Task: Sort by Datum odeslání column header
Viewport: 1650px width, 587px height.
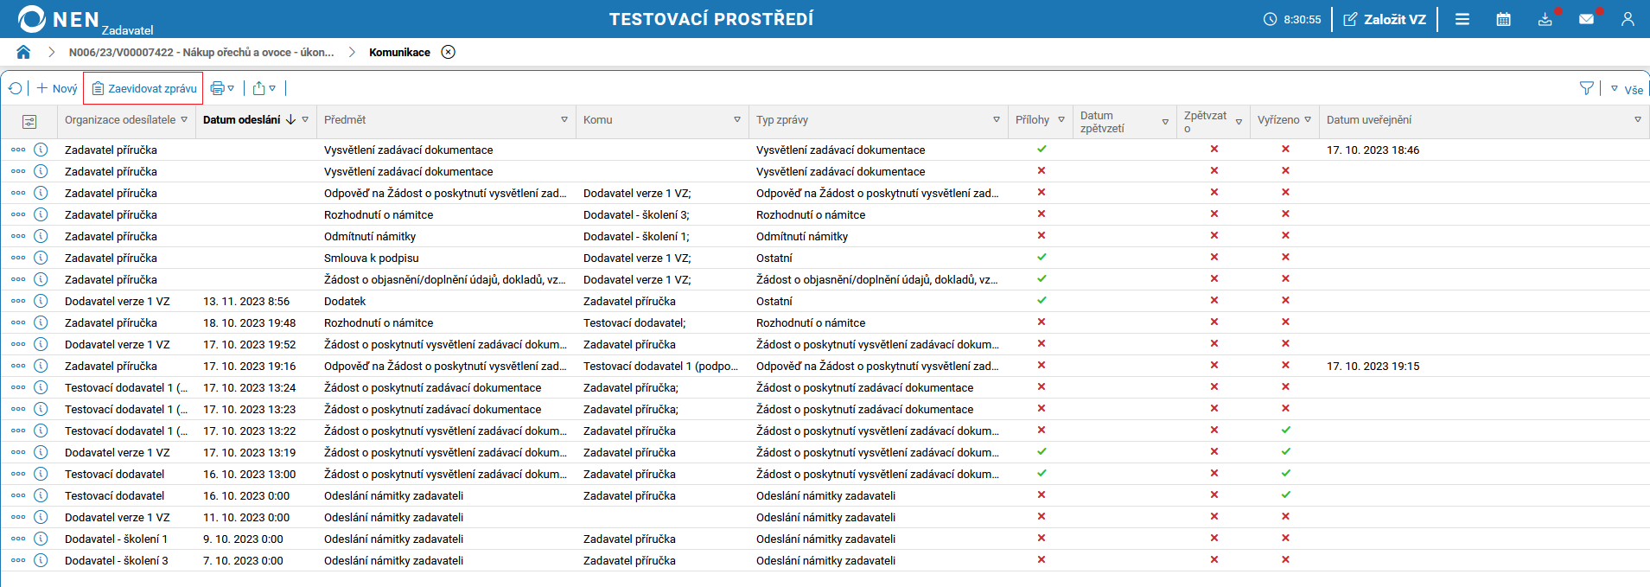Action: point(242,120)
